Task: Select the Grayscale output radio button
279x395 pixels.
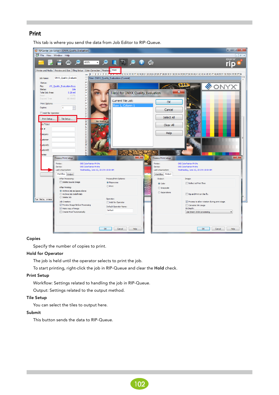Action: 159,188
